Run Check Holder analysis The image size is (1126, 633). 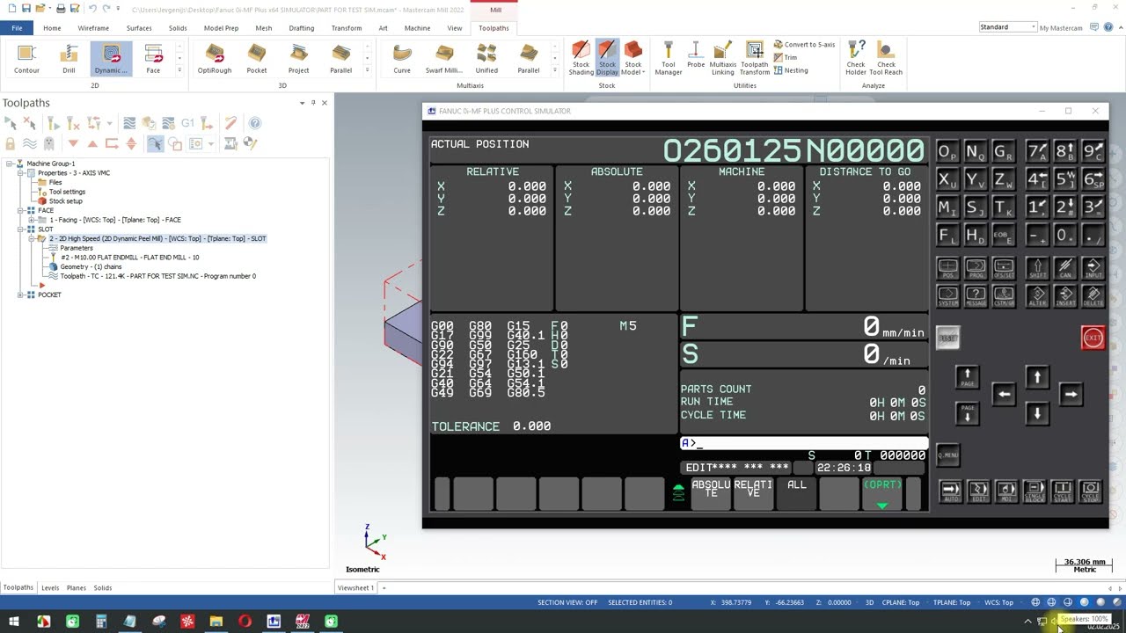856,59
